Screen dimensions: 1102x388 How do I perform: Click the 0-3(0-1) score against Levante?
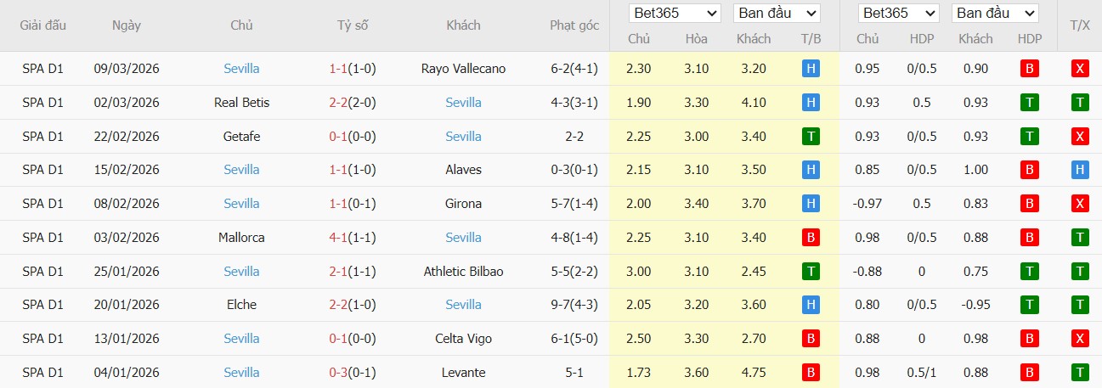(353, 373)
